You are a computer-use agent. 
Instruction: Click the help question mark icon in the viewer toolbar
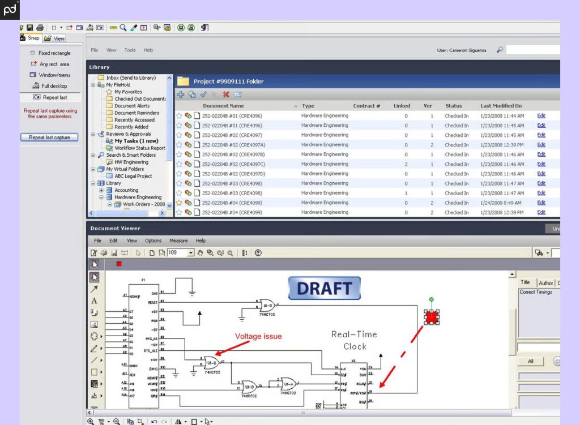click(x=258, y=253)
